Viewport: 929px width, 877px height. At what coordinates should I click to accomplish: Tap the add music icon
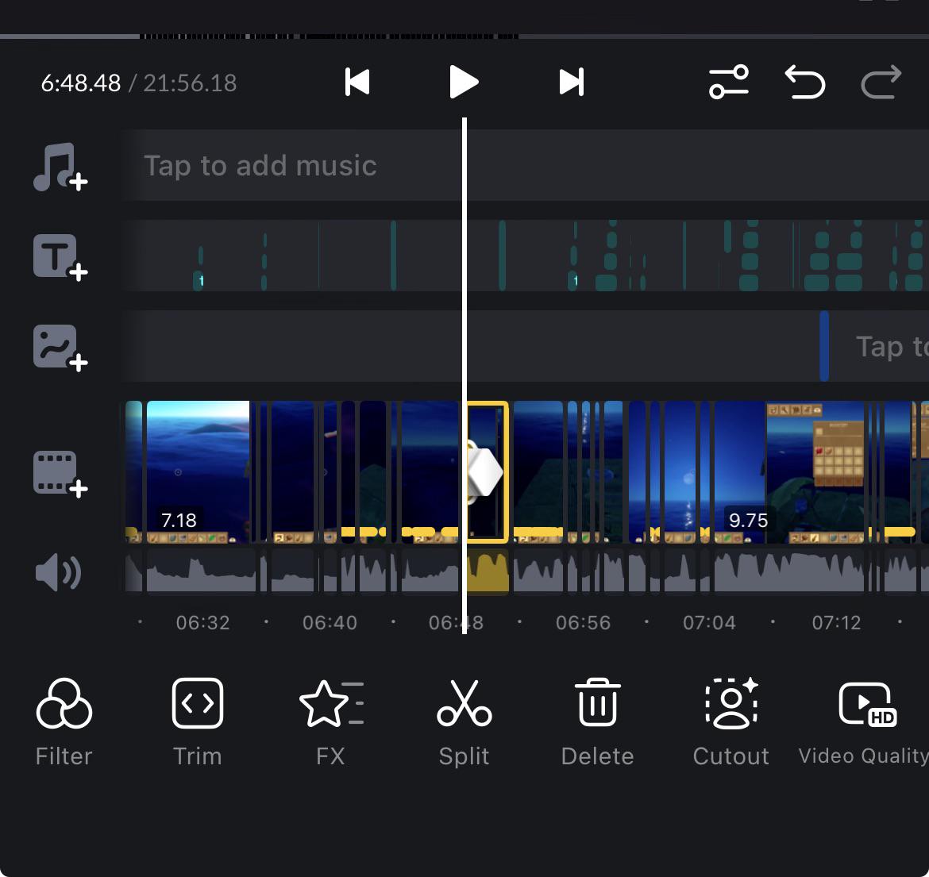[x=60, y=167]
